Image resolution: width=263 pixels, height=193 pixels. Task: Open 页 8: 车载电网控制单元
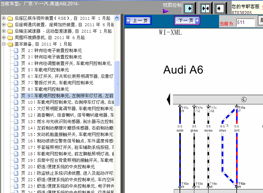pyautogui.click(x=45, y=89)
